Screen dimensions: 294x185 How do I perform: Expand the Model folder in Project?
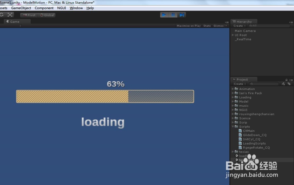coord(233,101)
